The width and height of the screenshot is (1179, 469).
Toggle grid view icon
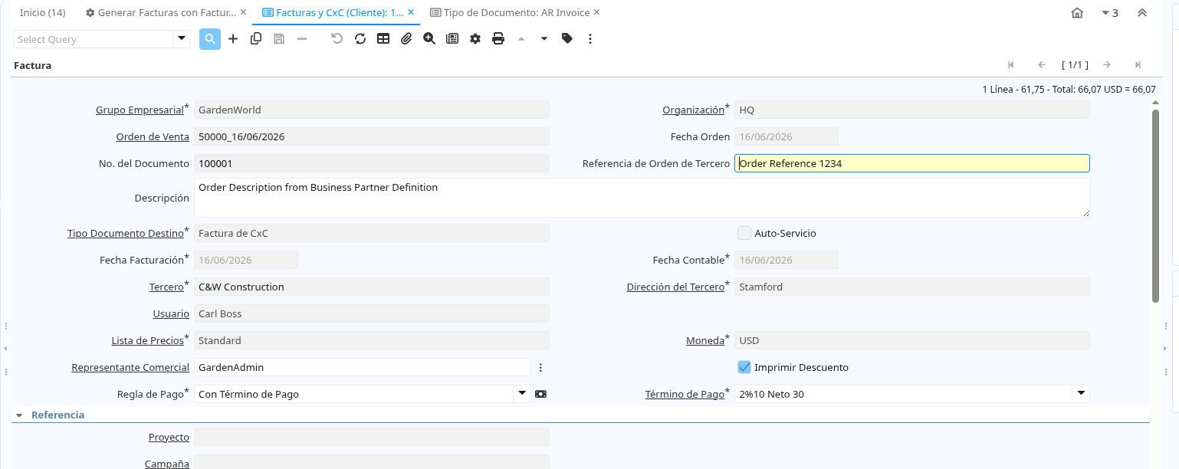click(383, 39)
